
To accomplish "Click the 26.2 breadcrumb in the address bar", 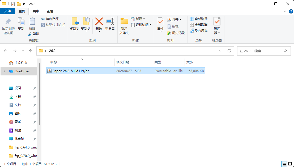I will tap(52, 51).
